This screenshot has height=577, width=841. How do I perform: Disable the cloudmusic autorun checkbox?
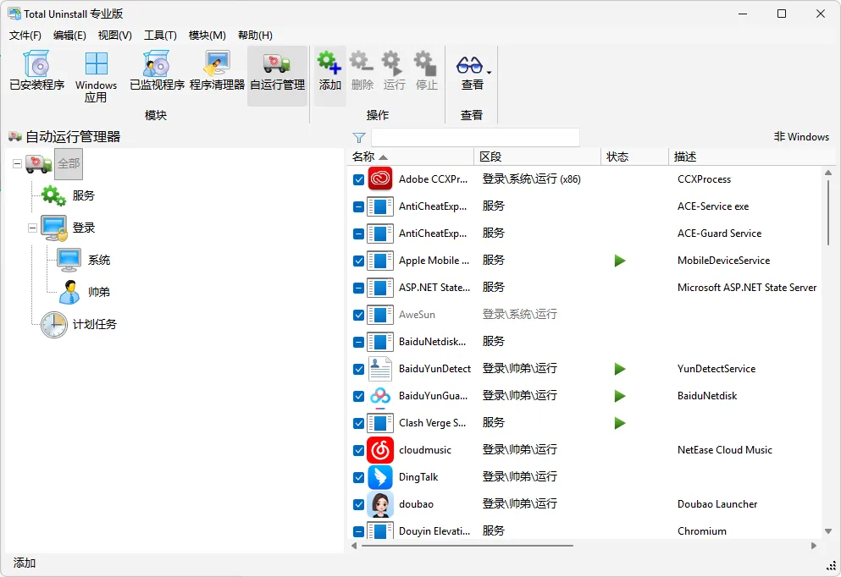click(x=359, y=451)
